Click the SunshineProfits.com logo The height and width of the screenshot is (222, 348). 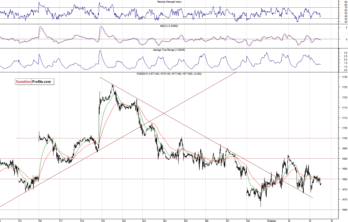point(35,82)
